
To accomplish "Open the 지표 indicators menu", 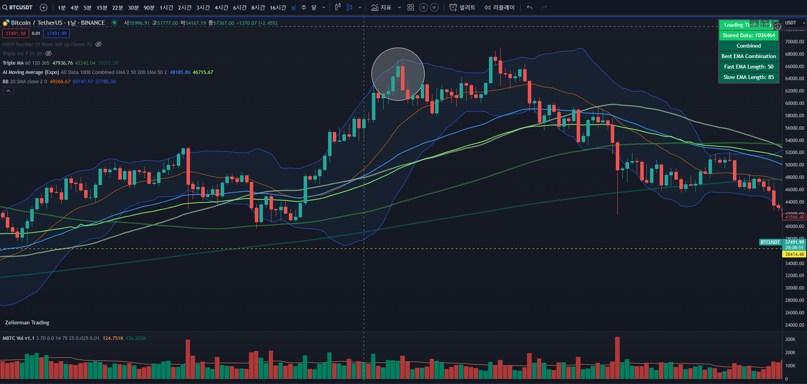I will [381, 7].
